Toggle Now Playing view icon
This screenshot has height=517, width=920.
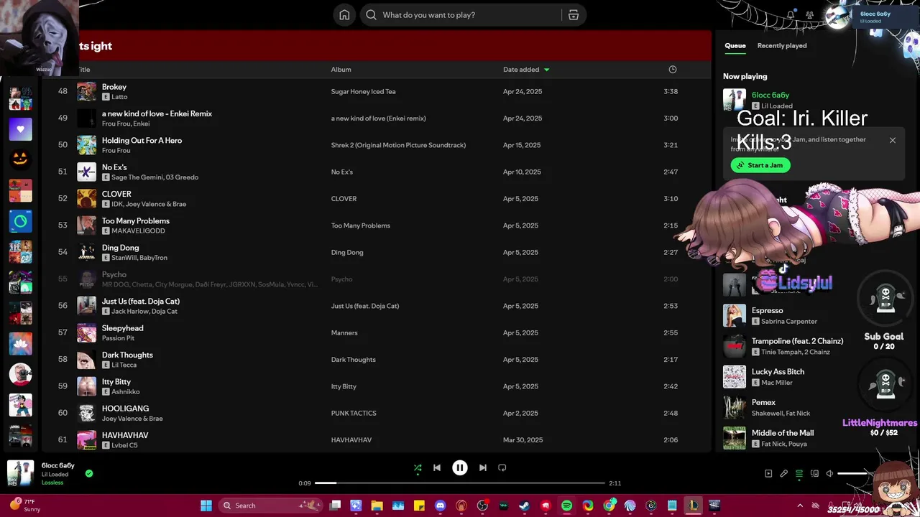pyautogui.click(x=768, y=474)
